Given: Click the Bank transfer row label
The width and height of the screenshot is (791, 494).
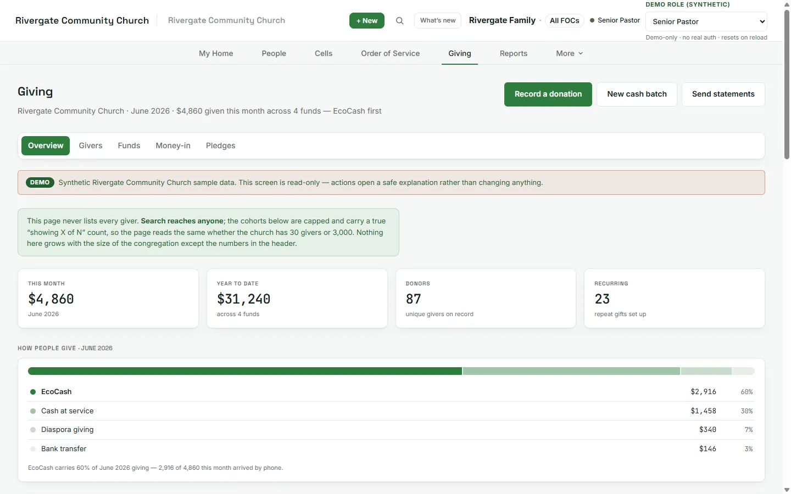Looking at the screenshot, I should (64, 449).
